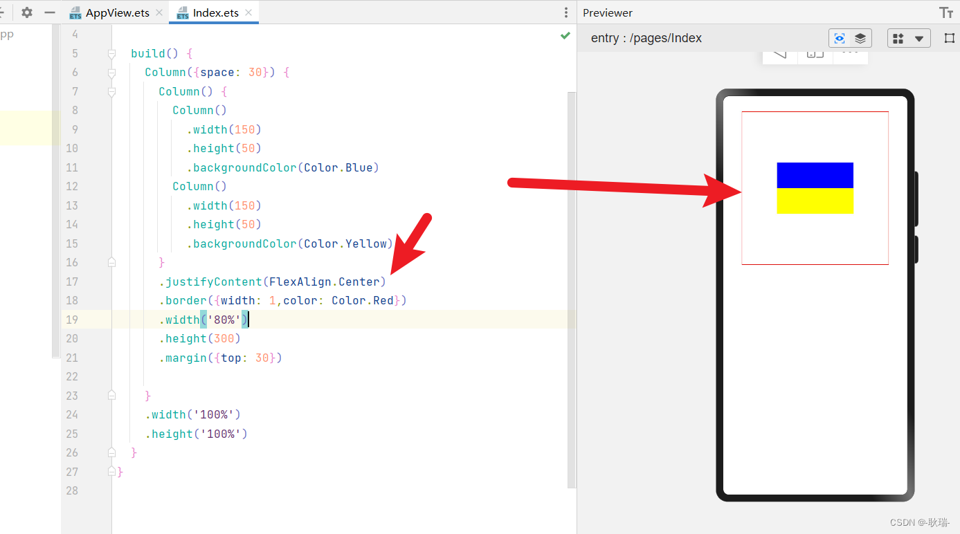This screenshot has width=960, height=534.
Task: Click line number 28 in the gutter
Action: 72,490
